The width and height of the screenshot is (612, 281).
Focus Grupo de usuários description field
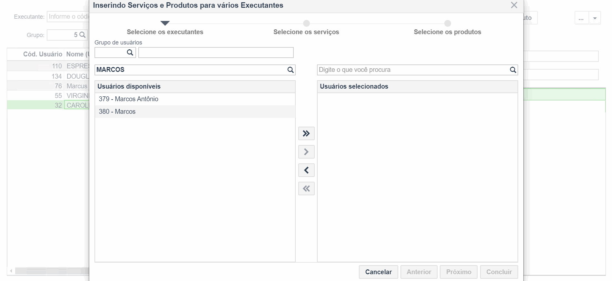(x=216, y=53)
